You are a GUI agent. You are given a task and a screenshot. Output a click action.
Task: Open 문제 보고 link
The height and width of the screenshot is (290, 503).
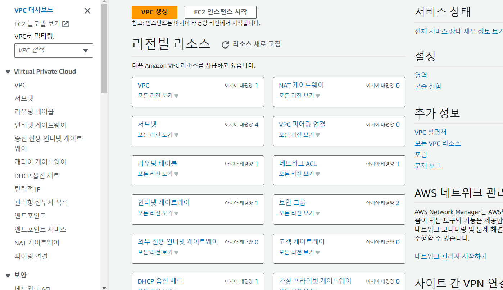pos(428,166)
